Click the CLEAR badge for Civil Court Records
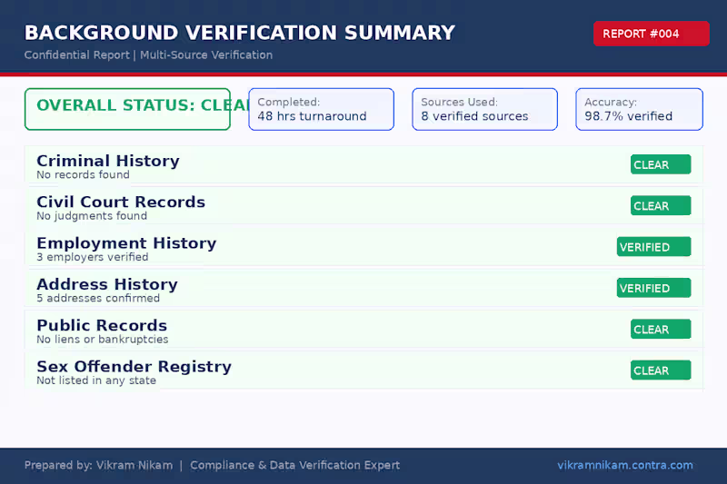Viewport: 727px width, 484px height. (661, 205)
